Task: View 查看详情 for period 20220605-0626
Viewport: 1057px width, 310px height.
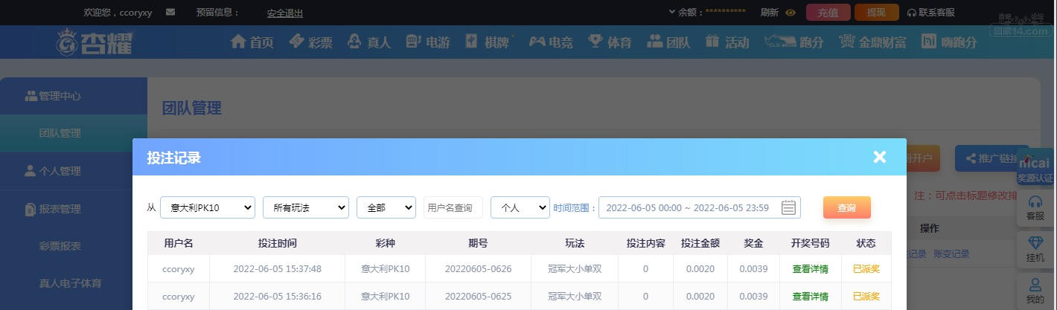Action: tap(810, 269)
